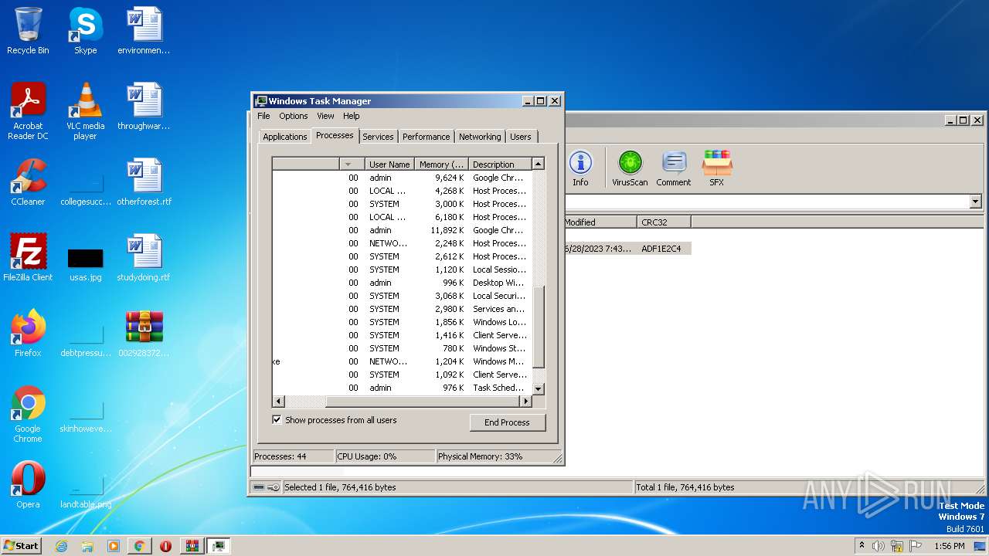Switch to Users tab

click(521, 137)
